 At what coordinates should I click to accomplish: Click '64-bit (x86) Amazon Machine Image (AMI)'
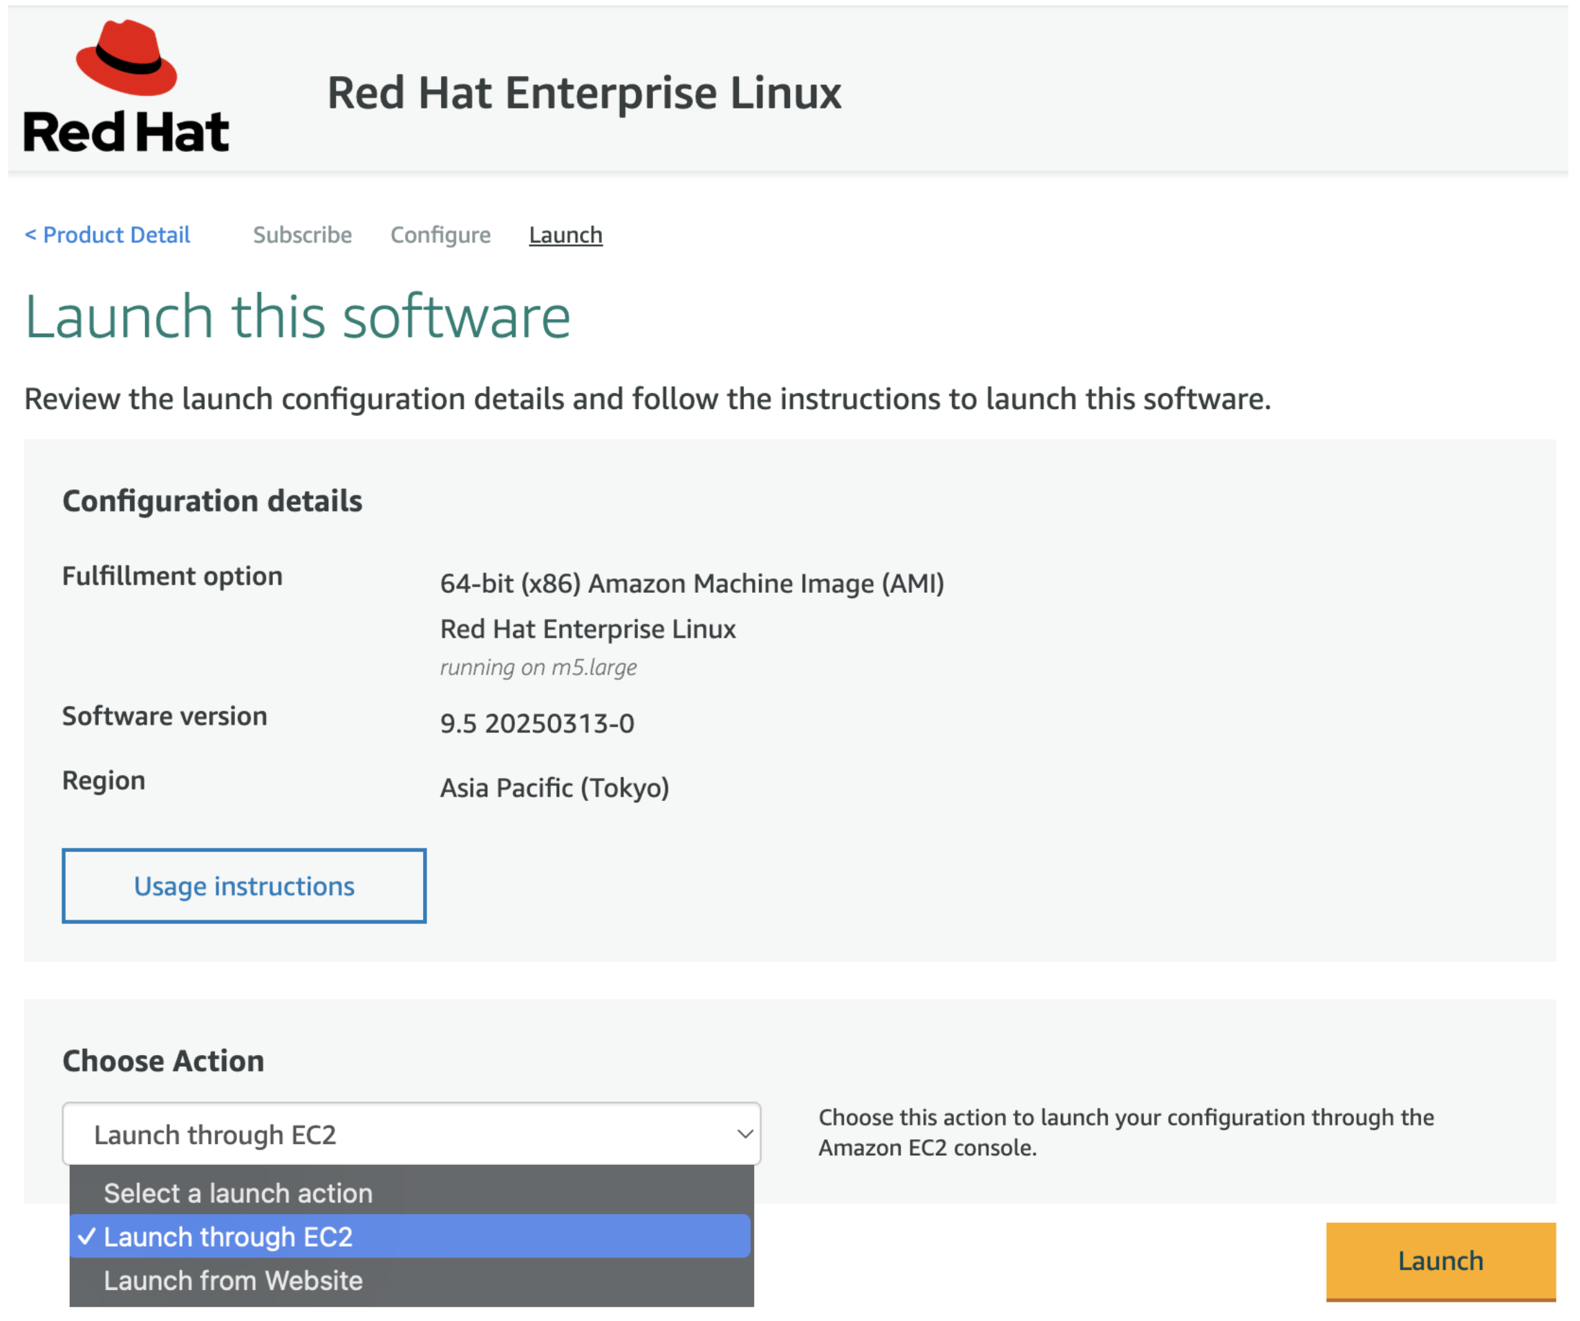pos(692,584)
